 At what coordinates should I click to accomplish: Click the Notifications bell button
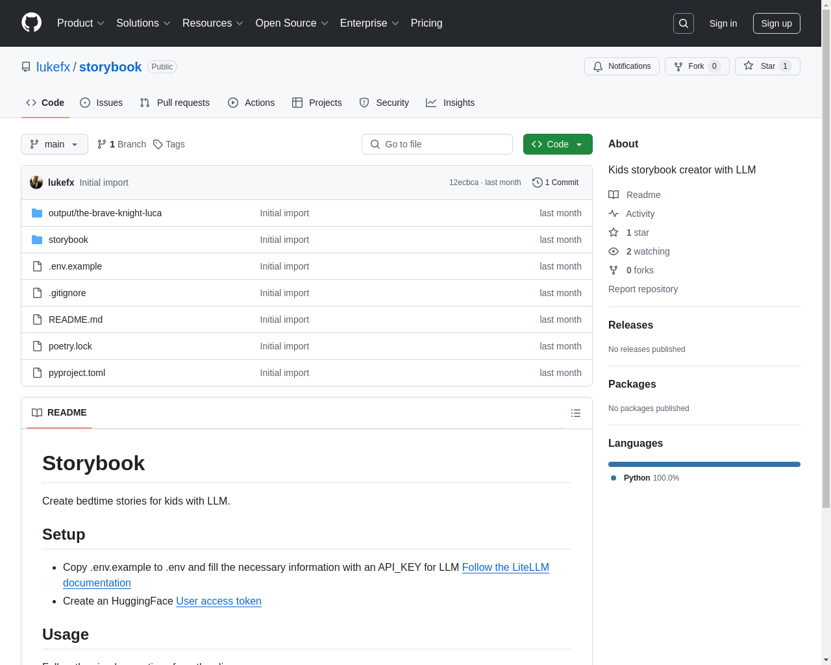tap(622, 66)
